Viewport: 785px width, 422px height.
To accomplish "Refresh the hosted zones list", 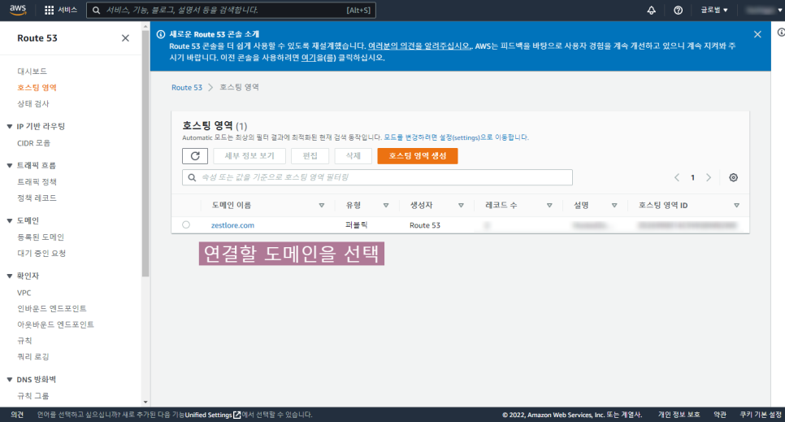I will [x=195, y=156].
